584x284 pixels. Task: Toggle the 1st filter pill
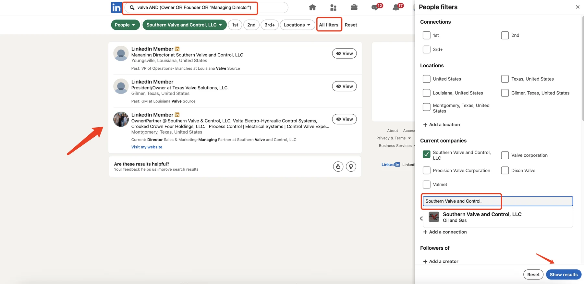point(235,25)
